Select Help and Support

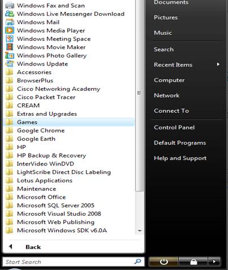(180, 158)
